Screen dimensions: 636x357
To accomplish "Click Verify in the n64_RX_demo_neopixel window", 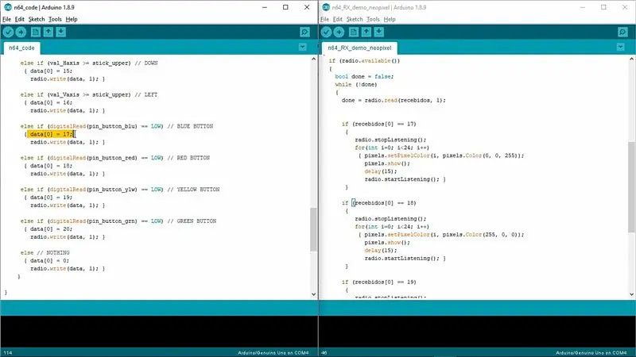I will [x=326, y=32].
